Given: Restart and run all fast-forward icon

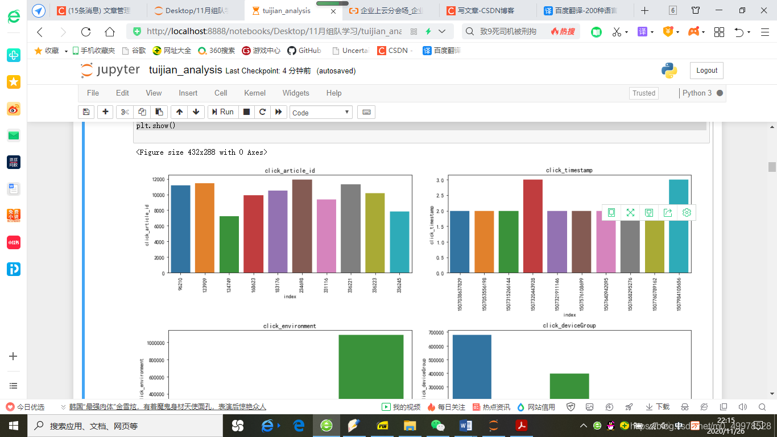Looking at the screenshot, I should pyautogui.click(x=278, y=112).
